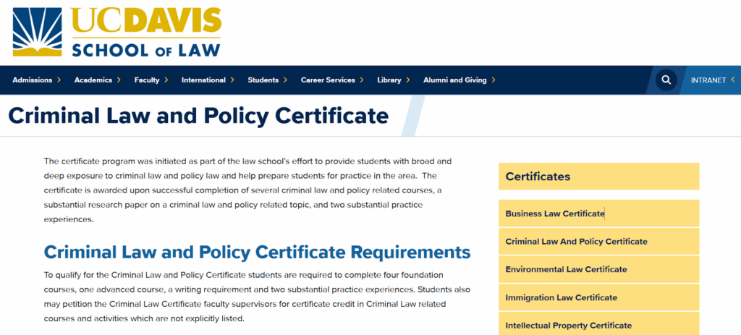This screenshot has width=741, height=335.
Task: Click the Criminal Law and Policy Certificate page title
Action: pyautogui.click(x=198, y=116)
